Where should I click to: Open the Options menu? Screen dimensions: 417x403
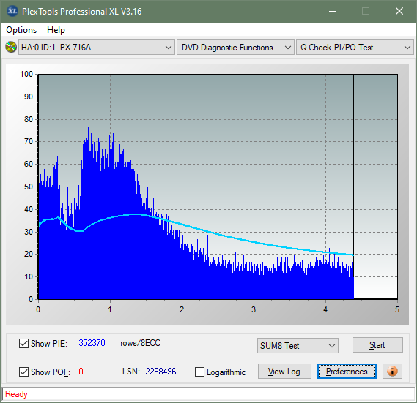21,30
